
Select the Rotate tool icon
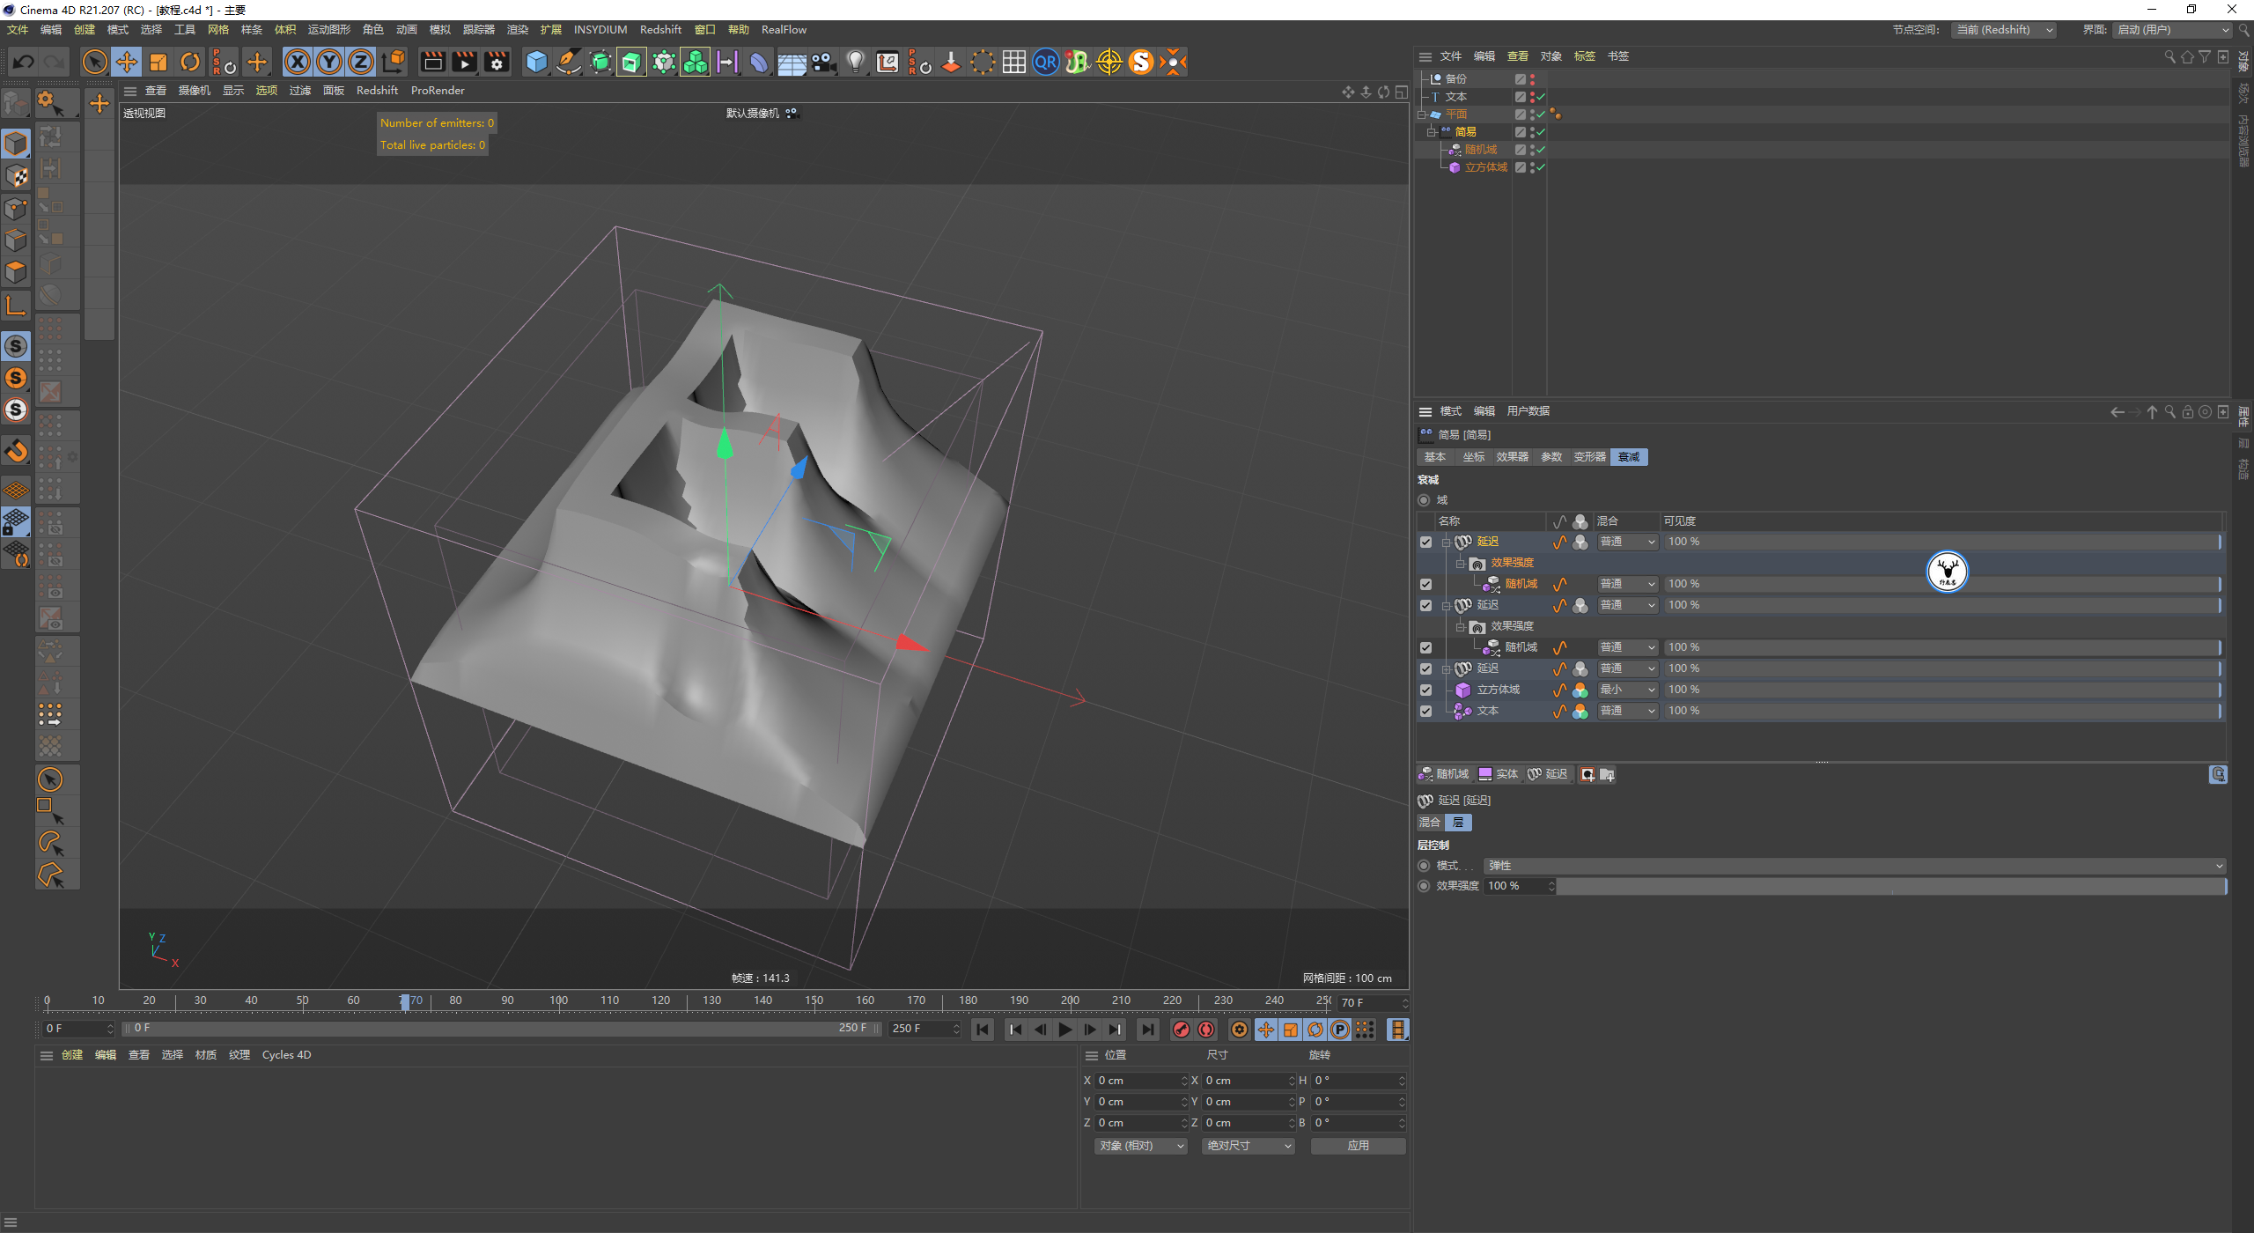click(x=190, y=62)
